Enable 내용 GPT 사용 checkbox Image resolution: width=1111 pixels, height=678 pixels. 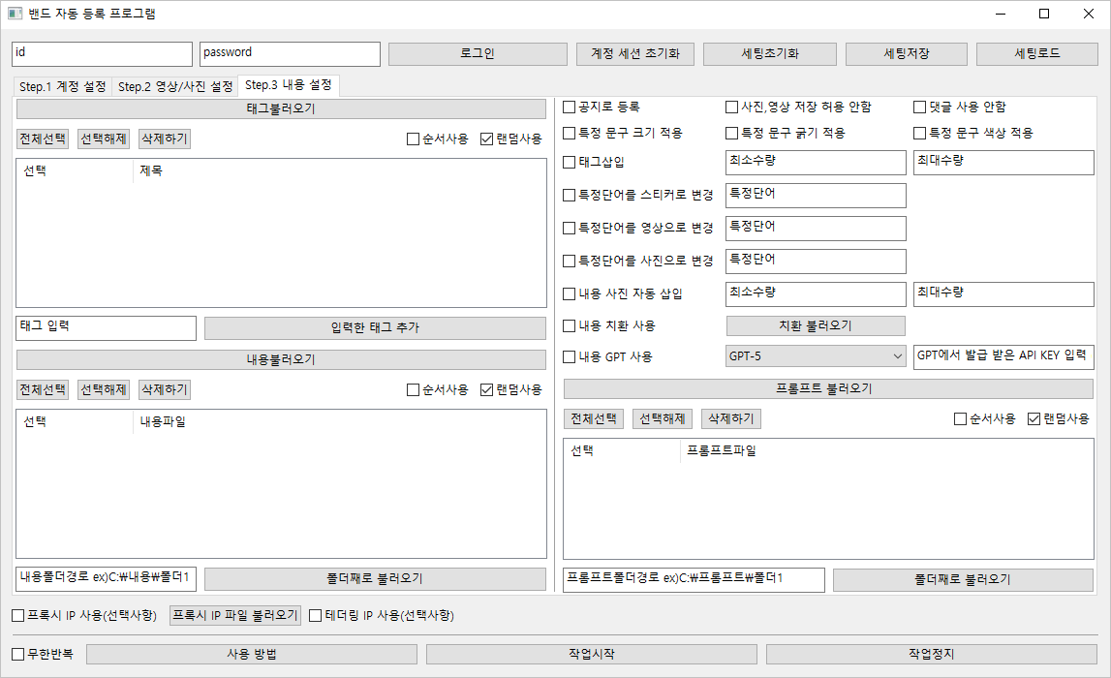tap(570, 356)
